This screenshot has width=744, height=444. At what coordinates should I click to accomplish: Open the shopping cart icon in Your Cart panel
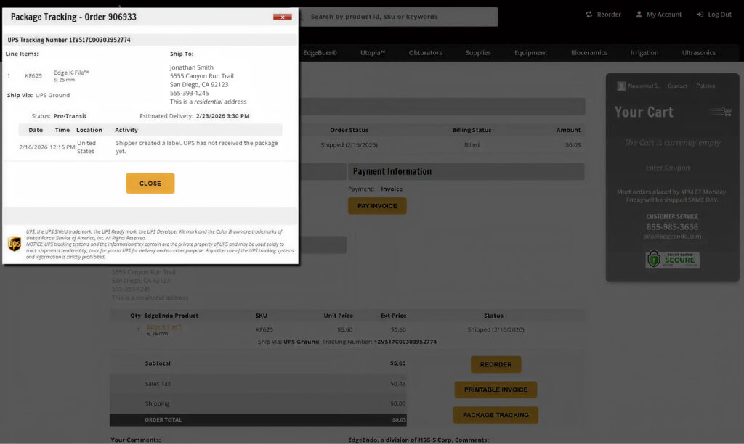pos(721,112)
